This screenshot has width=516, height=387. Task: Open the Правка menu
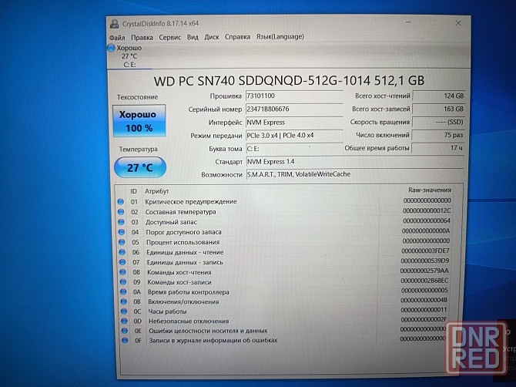click(x=142, y=36)
